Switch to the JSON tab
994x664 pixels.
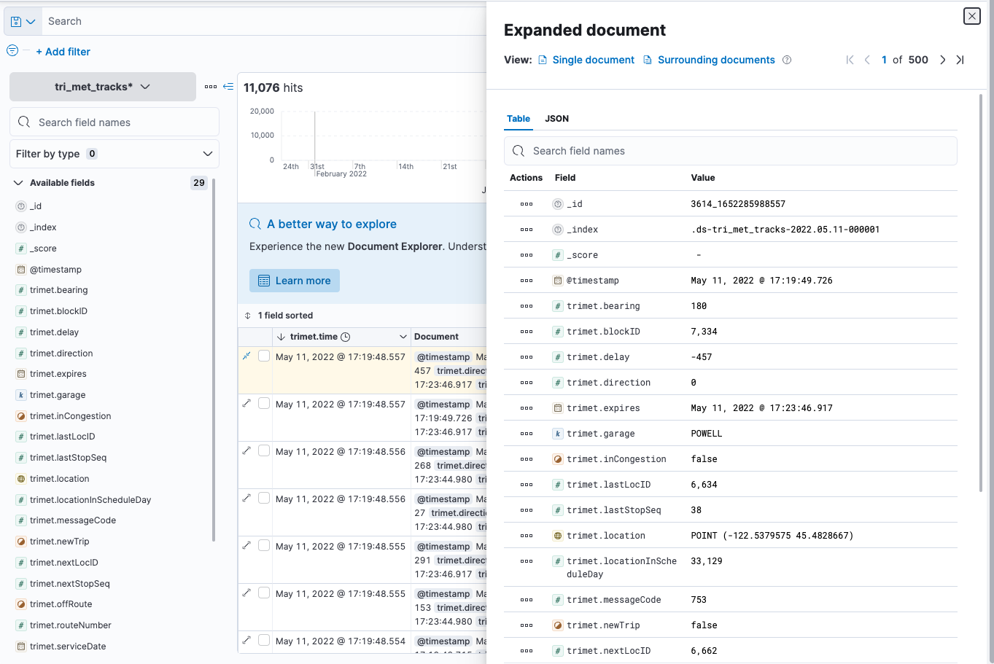click(x=556, y=119)
